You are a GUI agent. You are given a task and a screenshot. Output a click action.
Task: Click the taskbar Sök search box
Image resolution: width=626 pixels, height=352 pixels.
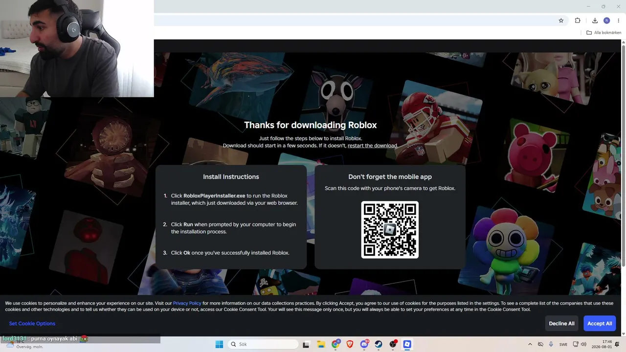[263, 344]
